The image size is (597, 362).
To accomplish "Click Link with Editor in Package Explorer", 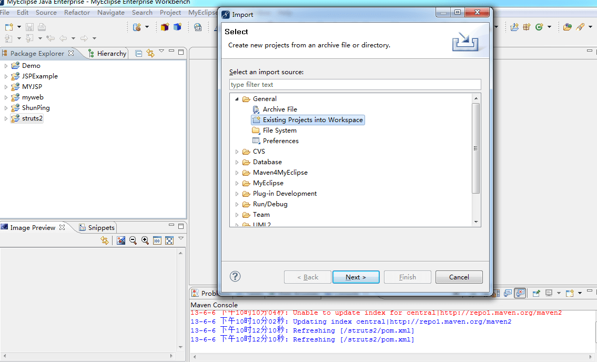I will (x=150, y=53).
